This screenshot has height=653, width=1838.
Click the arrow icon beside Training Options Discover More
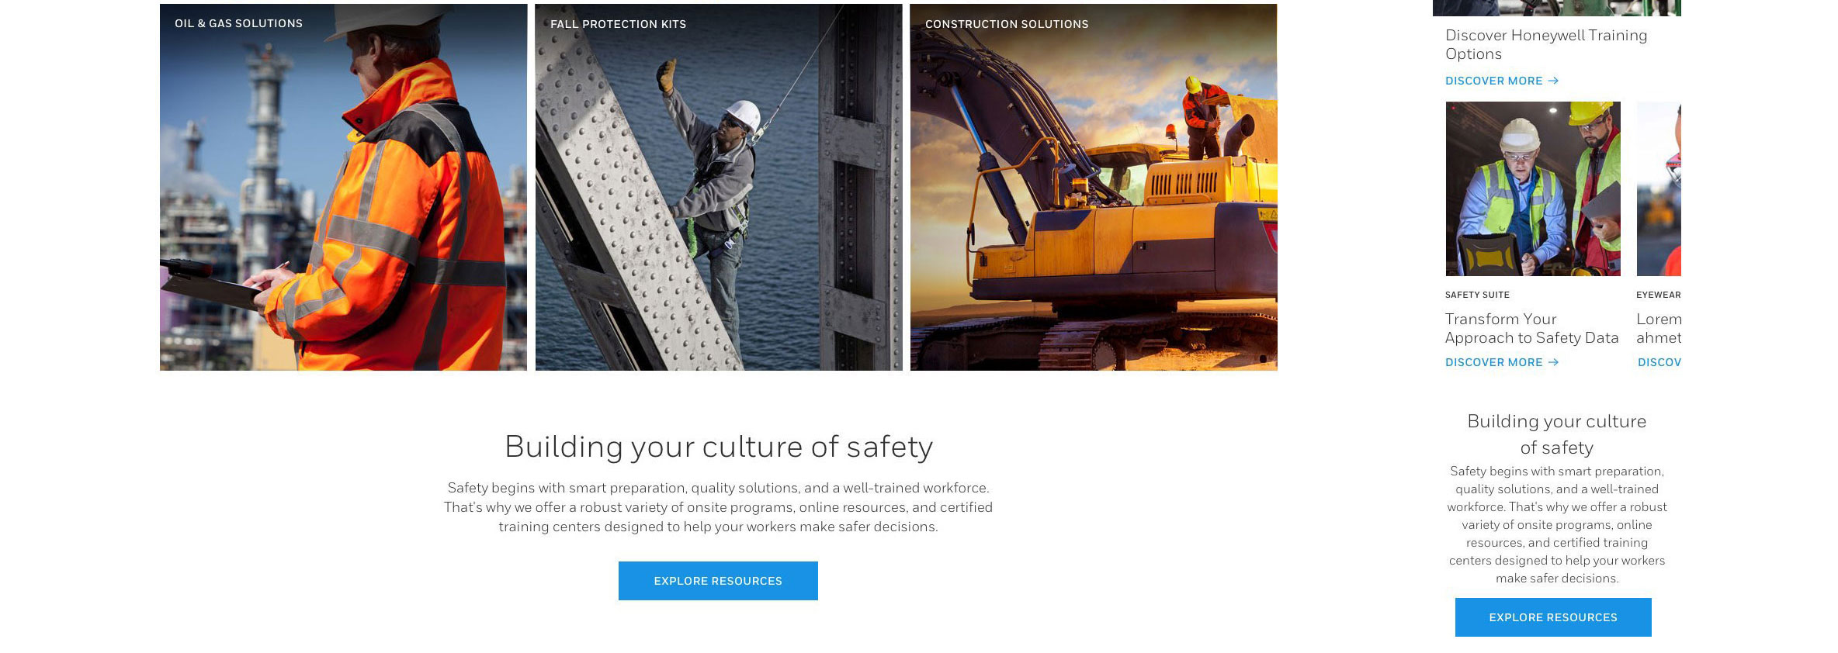point(1553,81)
